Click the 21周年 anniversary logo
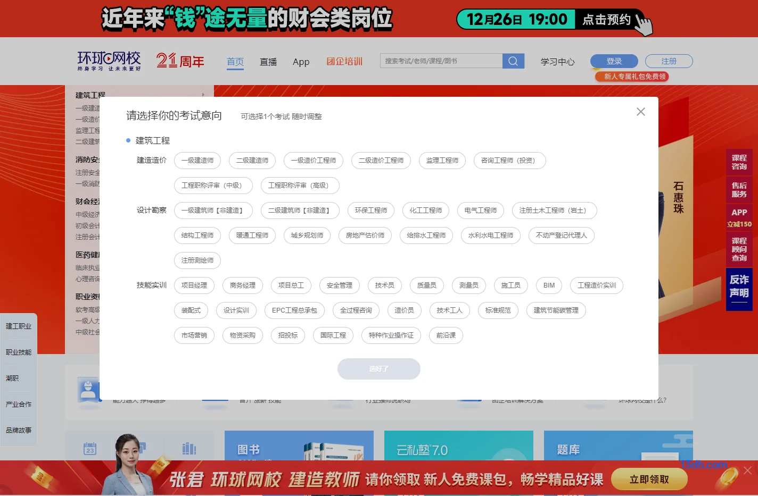 (180, 61)
